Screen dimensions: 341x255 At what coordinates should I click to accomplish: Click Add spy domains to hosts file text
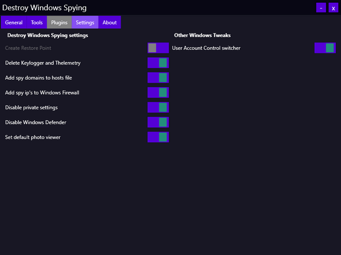39,78
